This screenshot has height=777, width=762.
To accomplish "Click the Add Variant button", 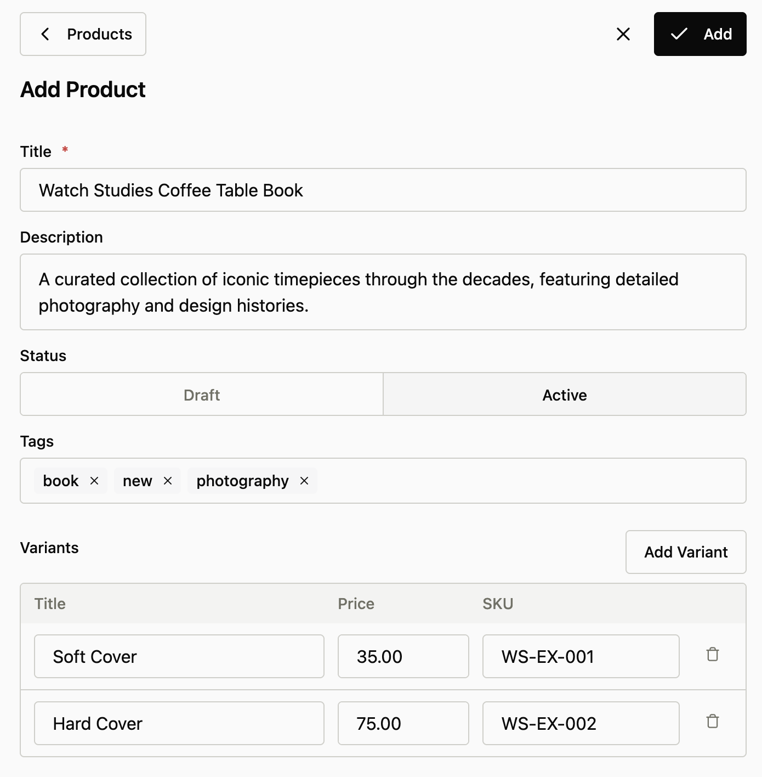I will (685, 552).
